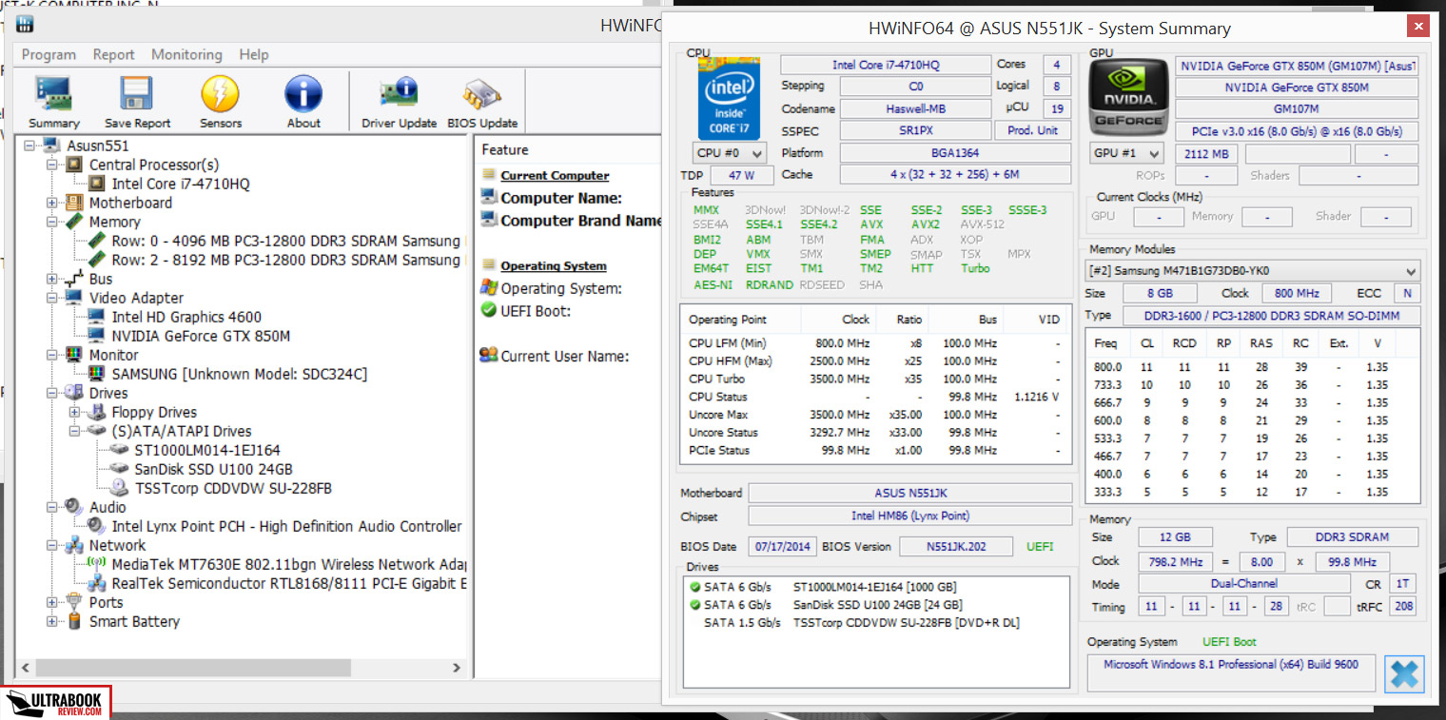Viewport: 1446px width, 720px height.
Task: Launch BIOS Update from the toolbar
Action: tap(482, 102)
